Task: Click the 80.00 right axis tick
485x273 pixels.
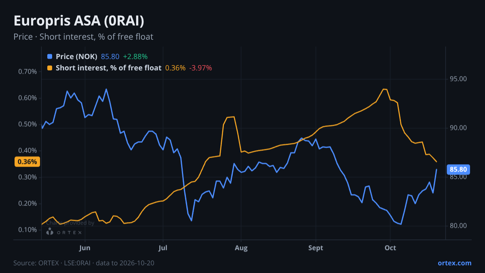Action: (458, 226)
